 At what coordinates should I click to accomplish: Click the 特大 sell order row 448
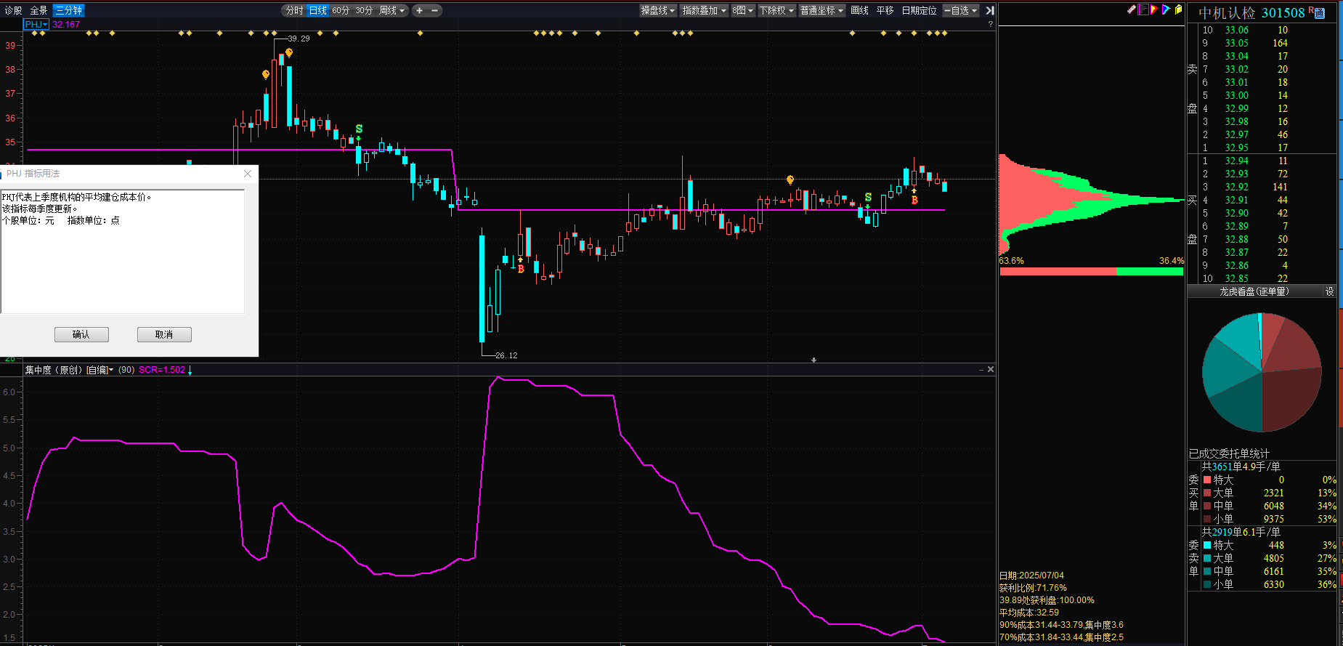(1269, 545)
